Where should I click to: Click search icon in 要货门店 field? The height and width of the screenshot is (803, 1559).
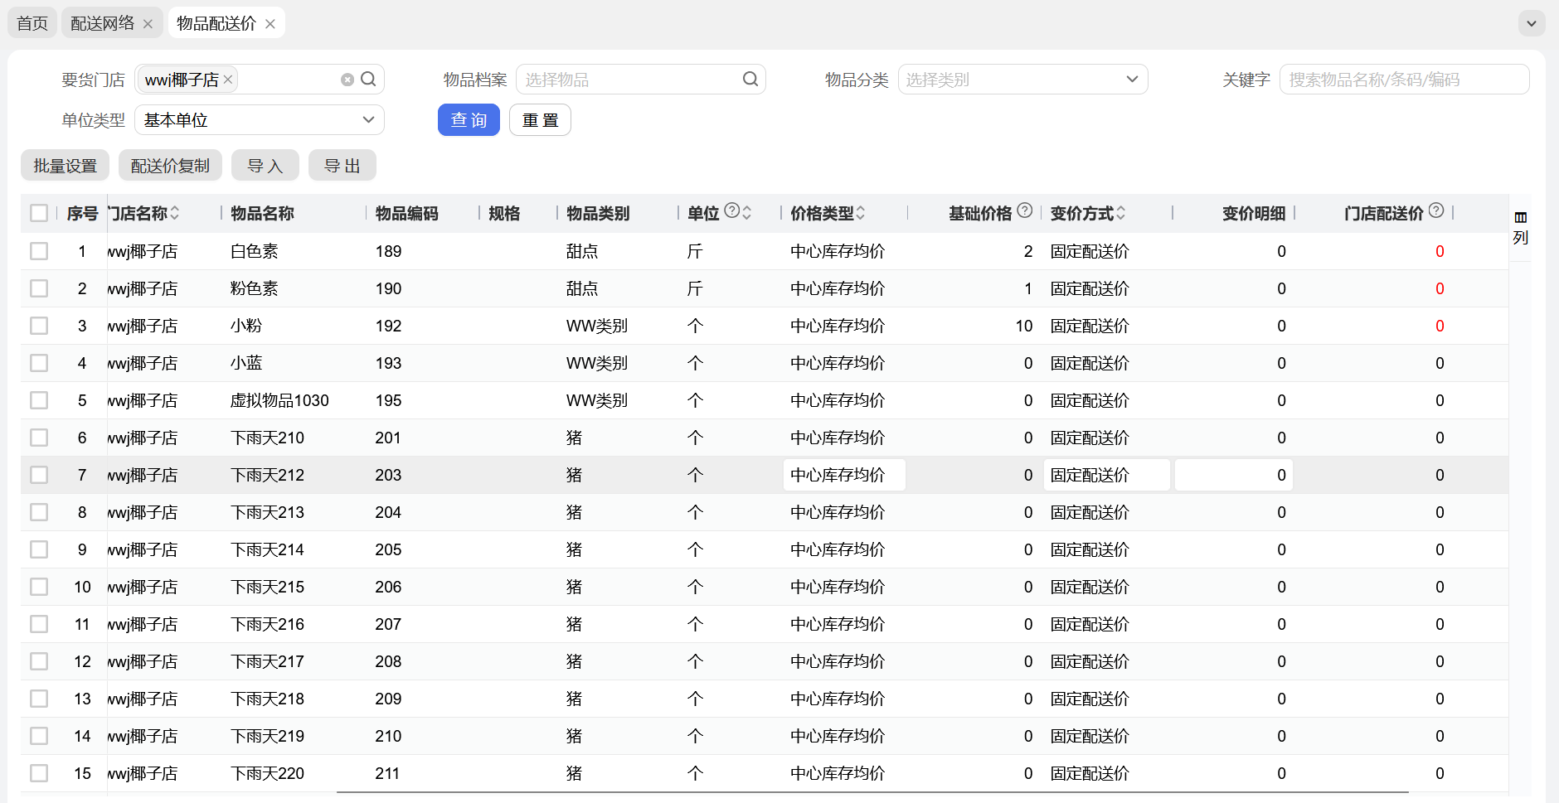(x=369, y=80)
